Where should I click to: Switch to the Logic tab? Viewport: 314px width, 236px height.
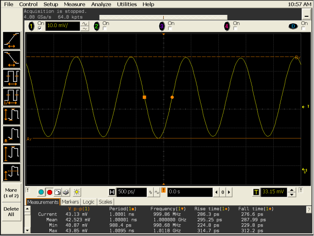pos(88,202)
